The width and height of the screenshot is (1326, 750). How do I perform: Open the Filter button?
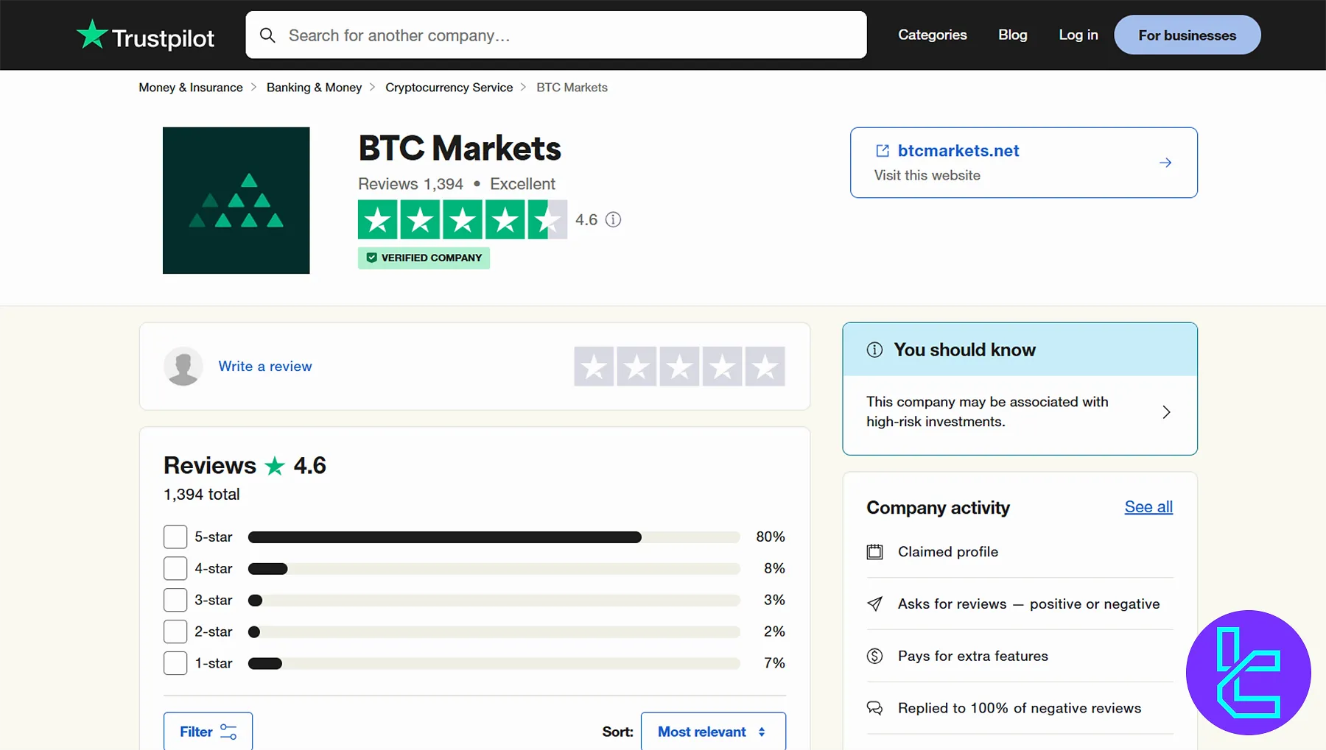(x=208, y=732)
